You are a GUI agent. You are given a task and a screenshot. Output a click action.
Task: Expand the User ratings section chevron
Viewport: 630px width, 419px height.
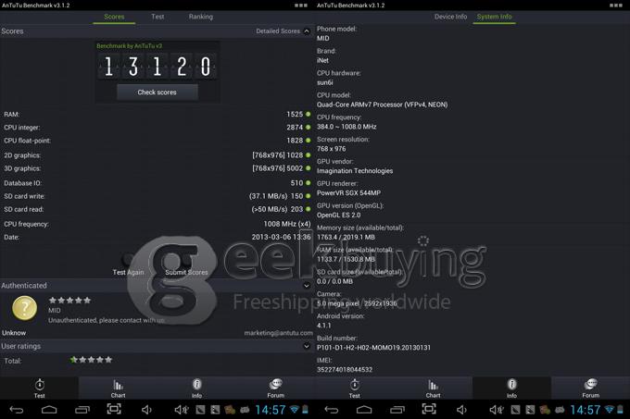pos(307,346)
